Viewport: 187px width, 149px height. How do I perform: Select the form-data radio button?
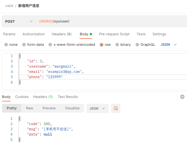pyautogui.click(x=24, y=45)
